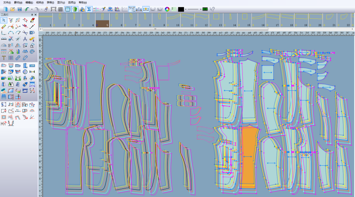355x197 pixels.
Task: Click the Sigma summation toolbar icon
Action: tap(89, 9)
